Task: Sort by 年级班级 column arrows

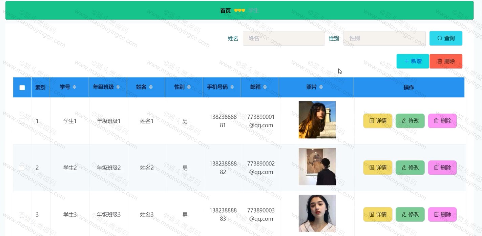Action: (x=118, y=87)
